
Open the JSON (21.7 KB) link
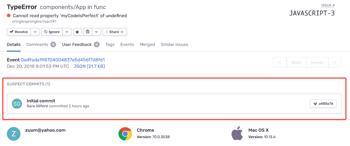pyautogui.click(x=89, y=66)
